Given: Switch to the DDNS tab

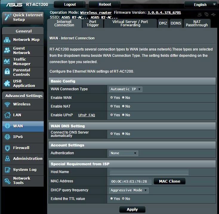Looking at the screenshot, I should (176, 23).
